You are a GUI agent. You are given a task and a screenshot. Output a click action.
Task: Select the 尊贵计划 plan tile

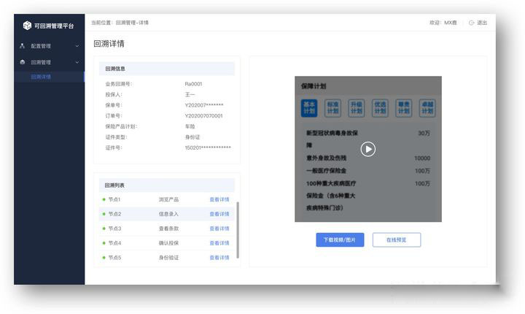pyautogui.click(x=403, y=108)
